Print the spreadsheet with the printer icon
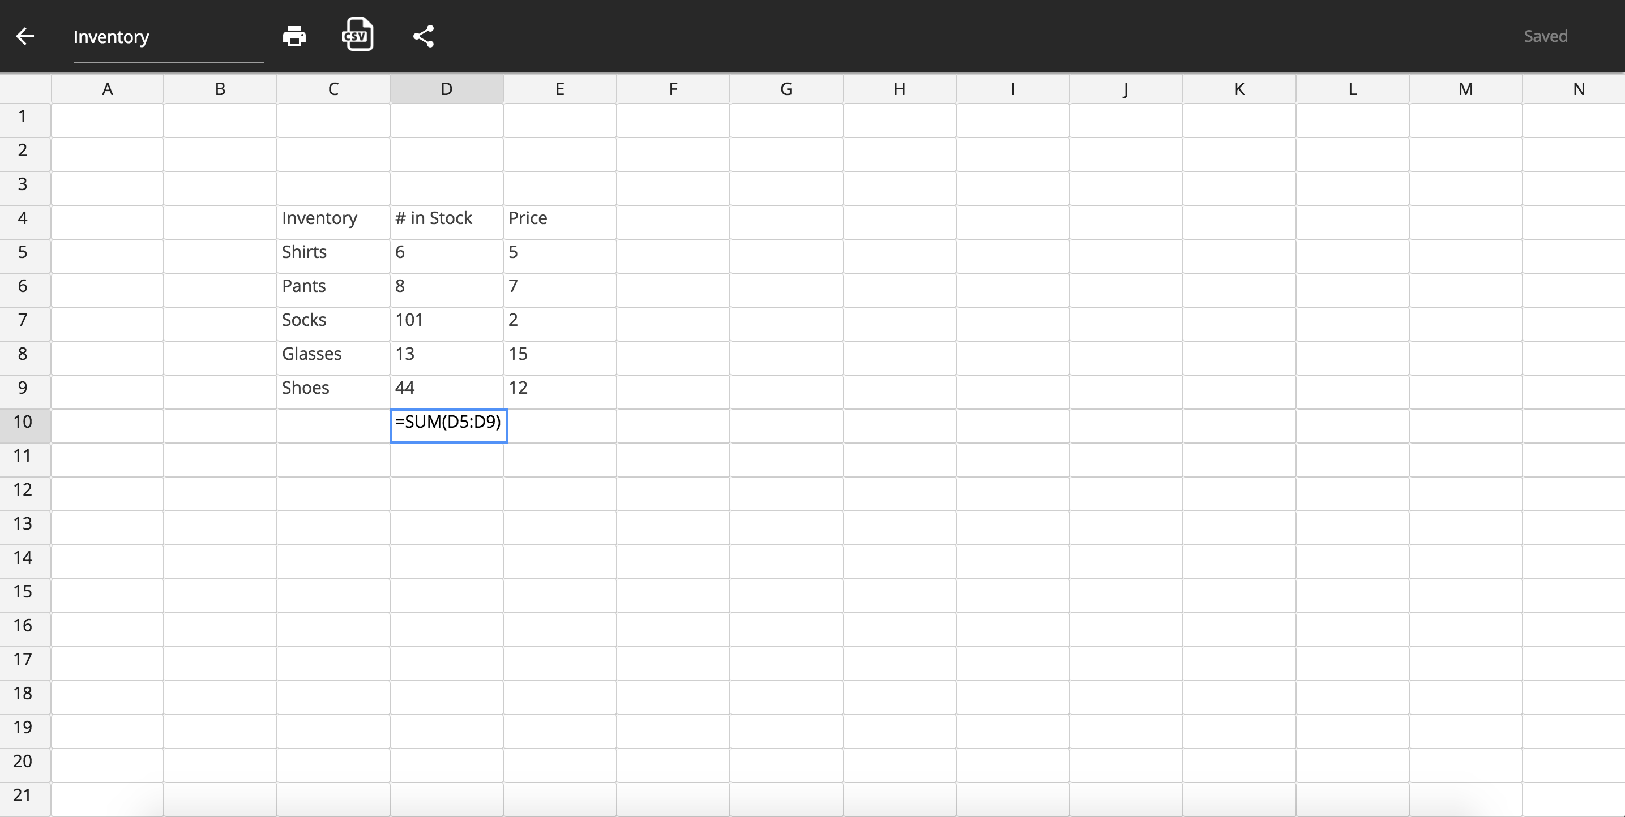Viewport: 1625px width, 817px height. (x=294, y=36)
